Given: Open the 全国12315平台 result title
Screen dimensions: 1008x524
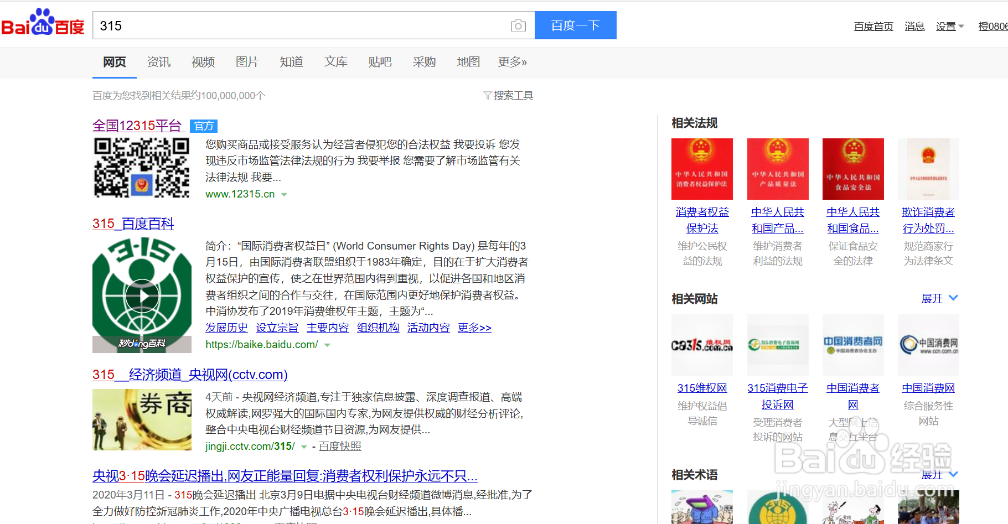Looking at the screenshot, I should point(137,126).
